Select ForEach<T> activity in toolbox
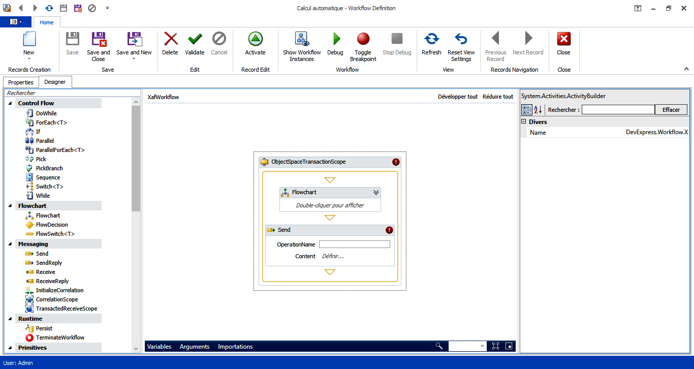This screenshot has width=694, height=369. tap(46, 122)
